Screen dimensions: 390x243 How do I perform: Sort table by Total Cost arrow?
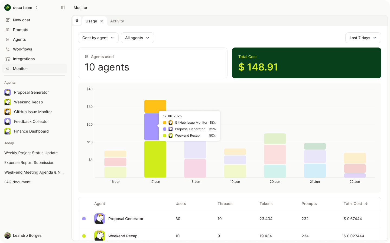pos(367,204)
